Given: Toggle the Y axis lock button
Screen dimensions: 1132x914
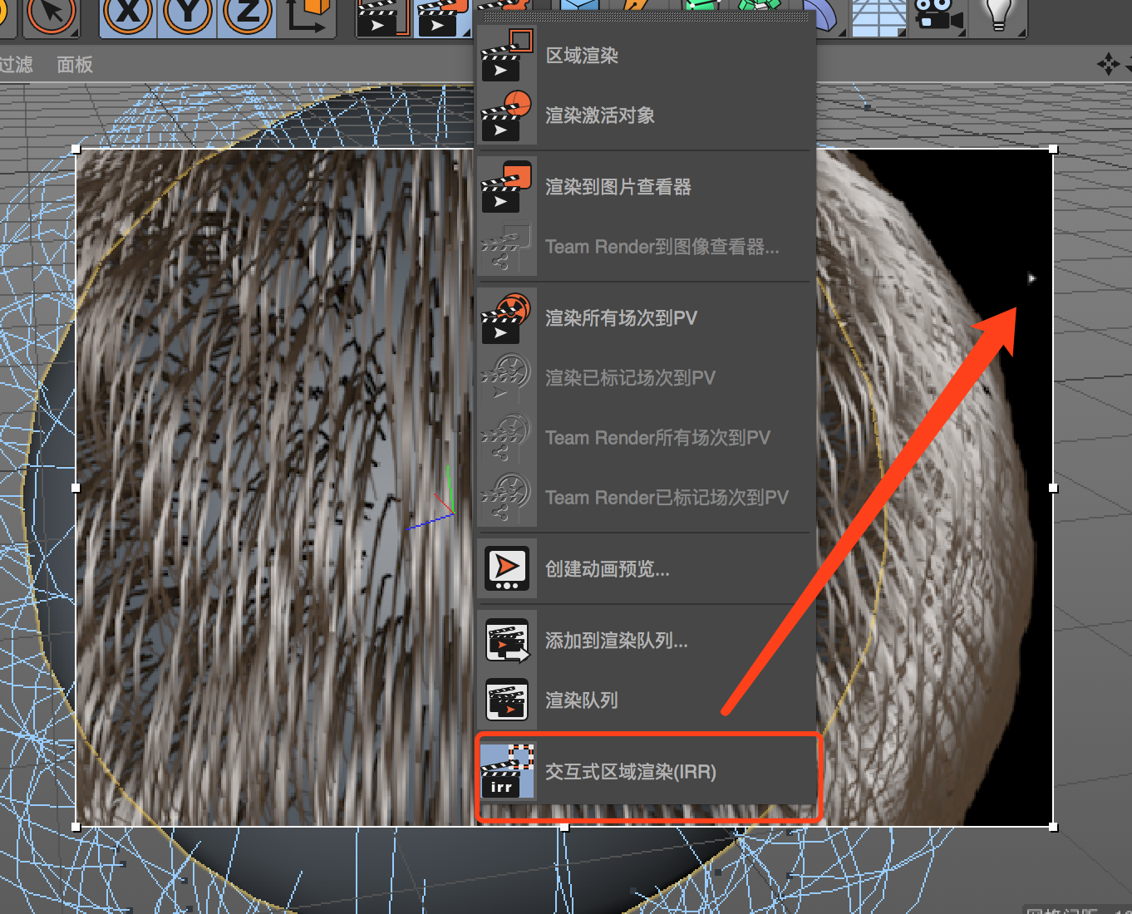Looking at the screenshot, I should pyautogui.click(x=186, y=17).
